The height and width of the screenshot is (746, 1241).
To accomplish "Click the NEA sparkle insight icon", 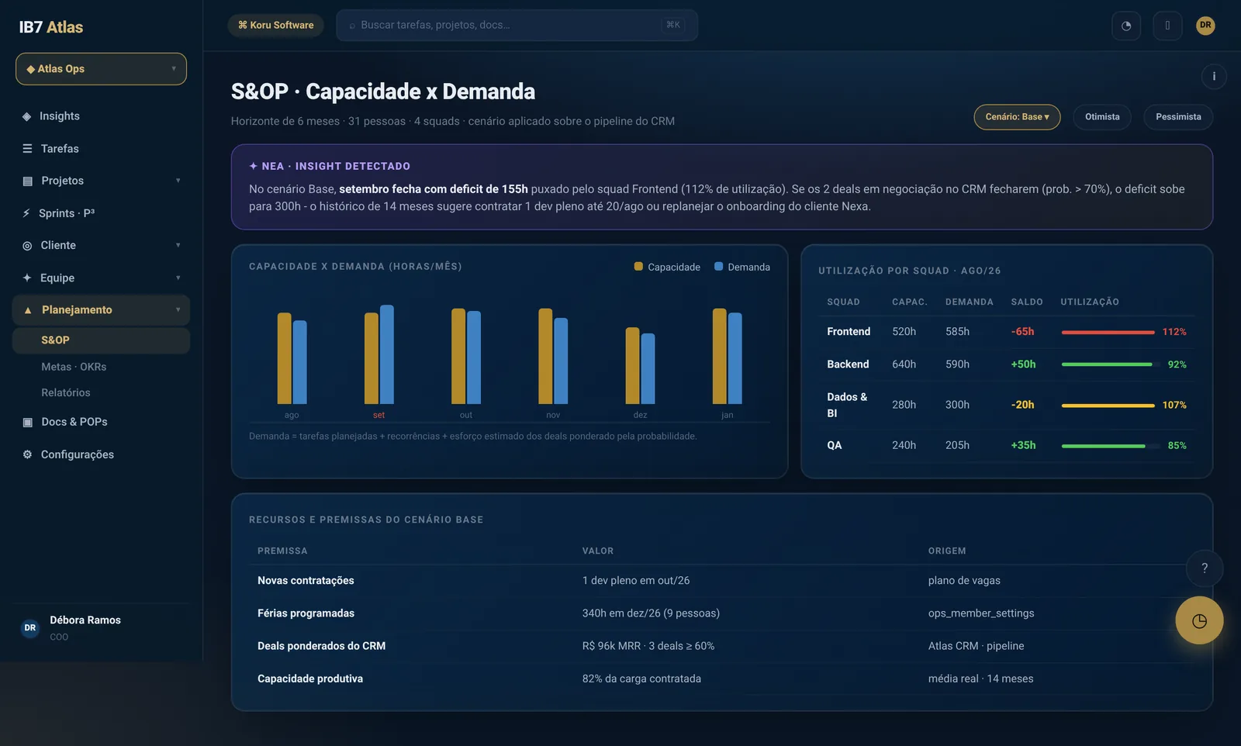I will 253,166.
